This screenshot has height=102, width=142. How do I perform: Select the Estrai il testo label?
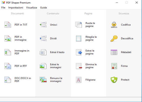(x=57, y=52)
